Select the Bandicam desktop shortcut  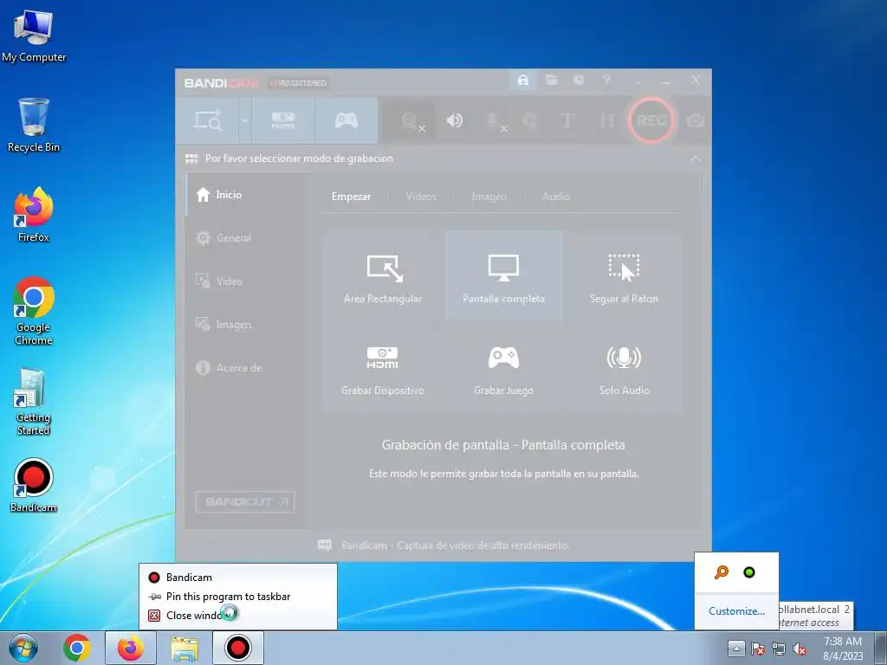point(34,486)
